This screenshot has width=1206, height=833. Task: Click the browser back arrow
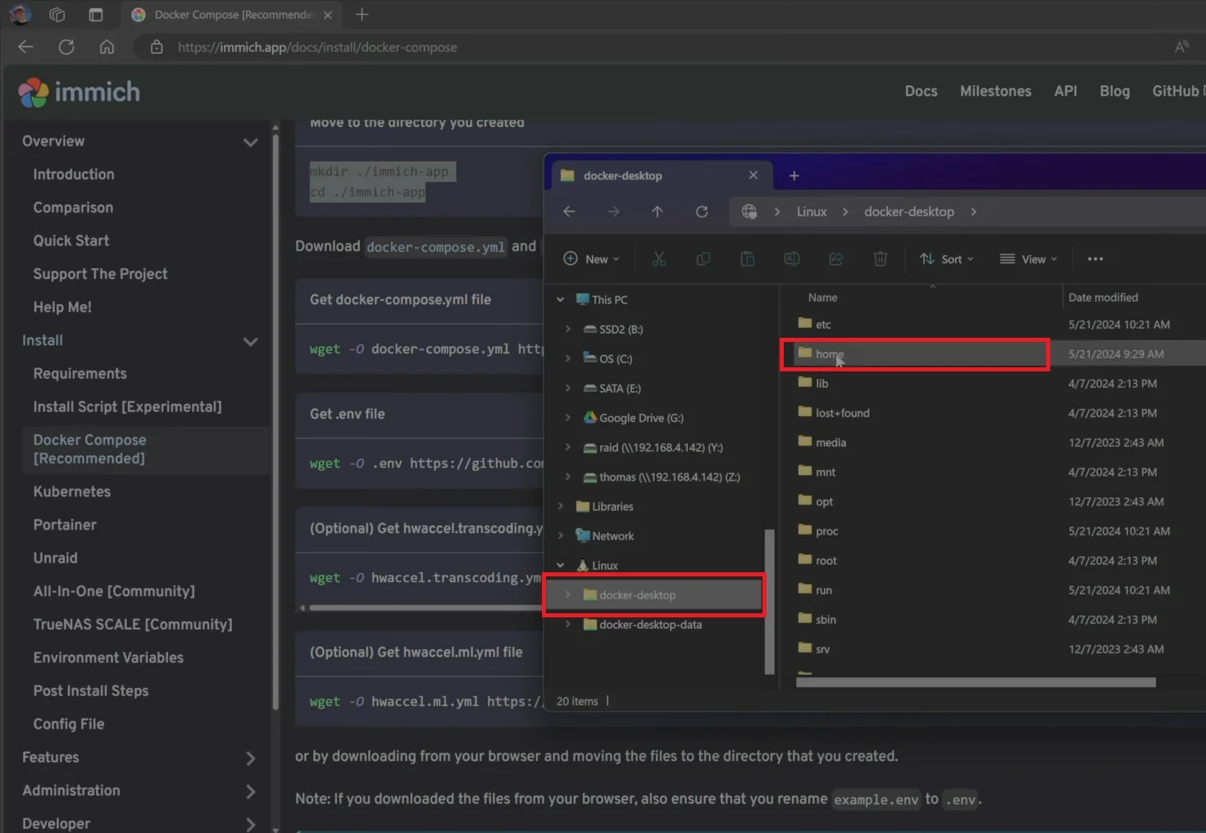25,47
